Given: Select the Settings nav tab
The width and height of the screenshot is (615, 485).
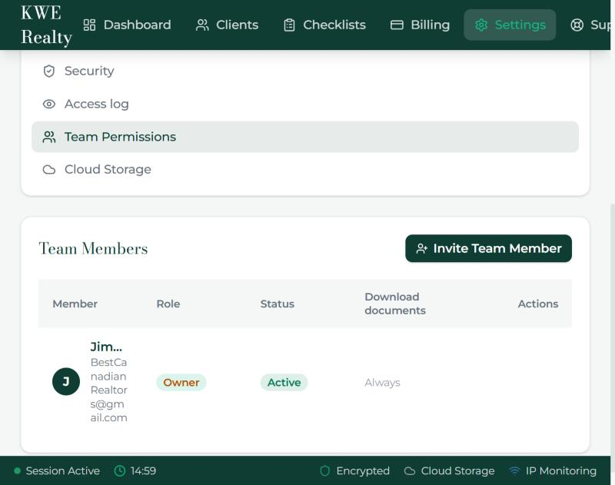Looking at the screenshot, I should [510, 25].
